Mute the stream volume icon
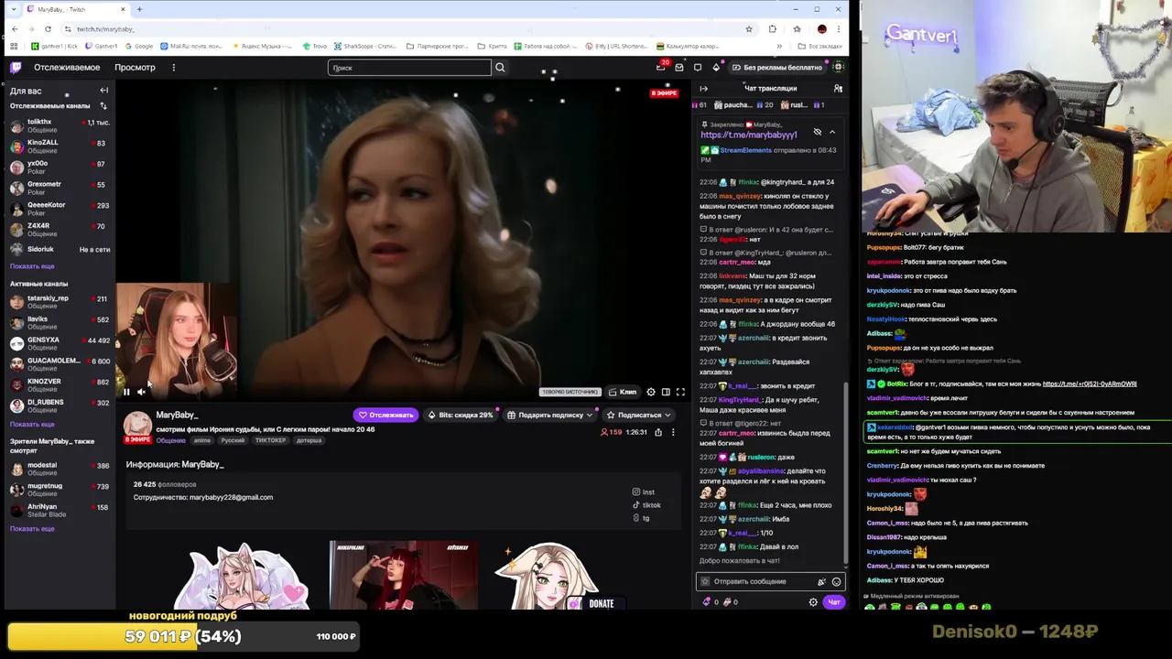Screen dimensions: 1172x659 (141, 392)
